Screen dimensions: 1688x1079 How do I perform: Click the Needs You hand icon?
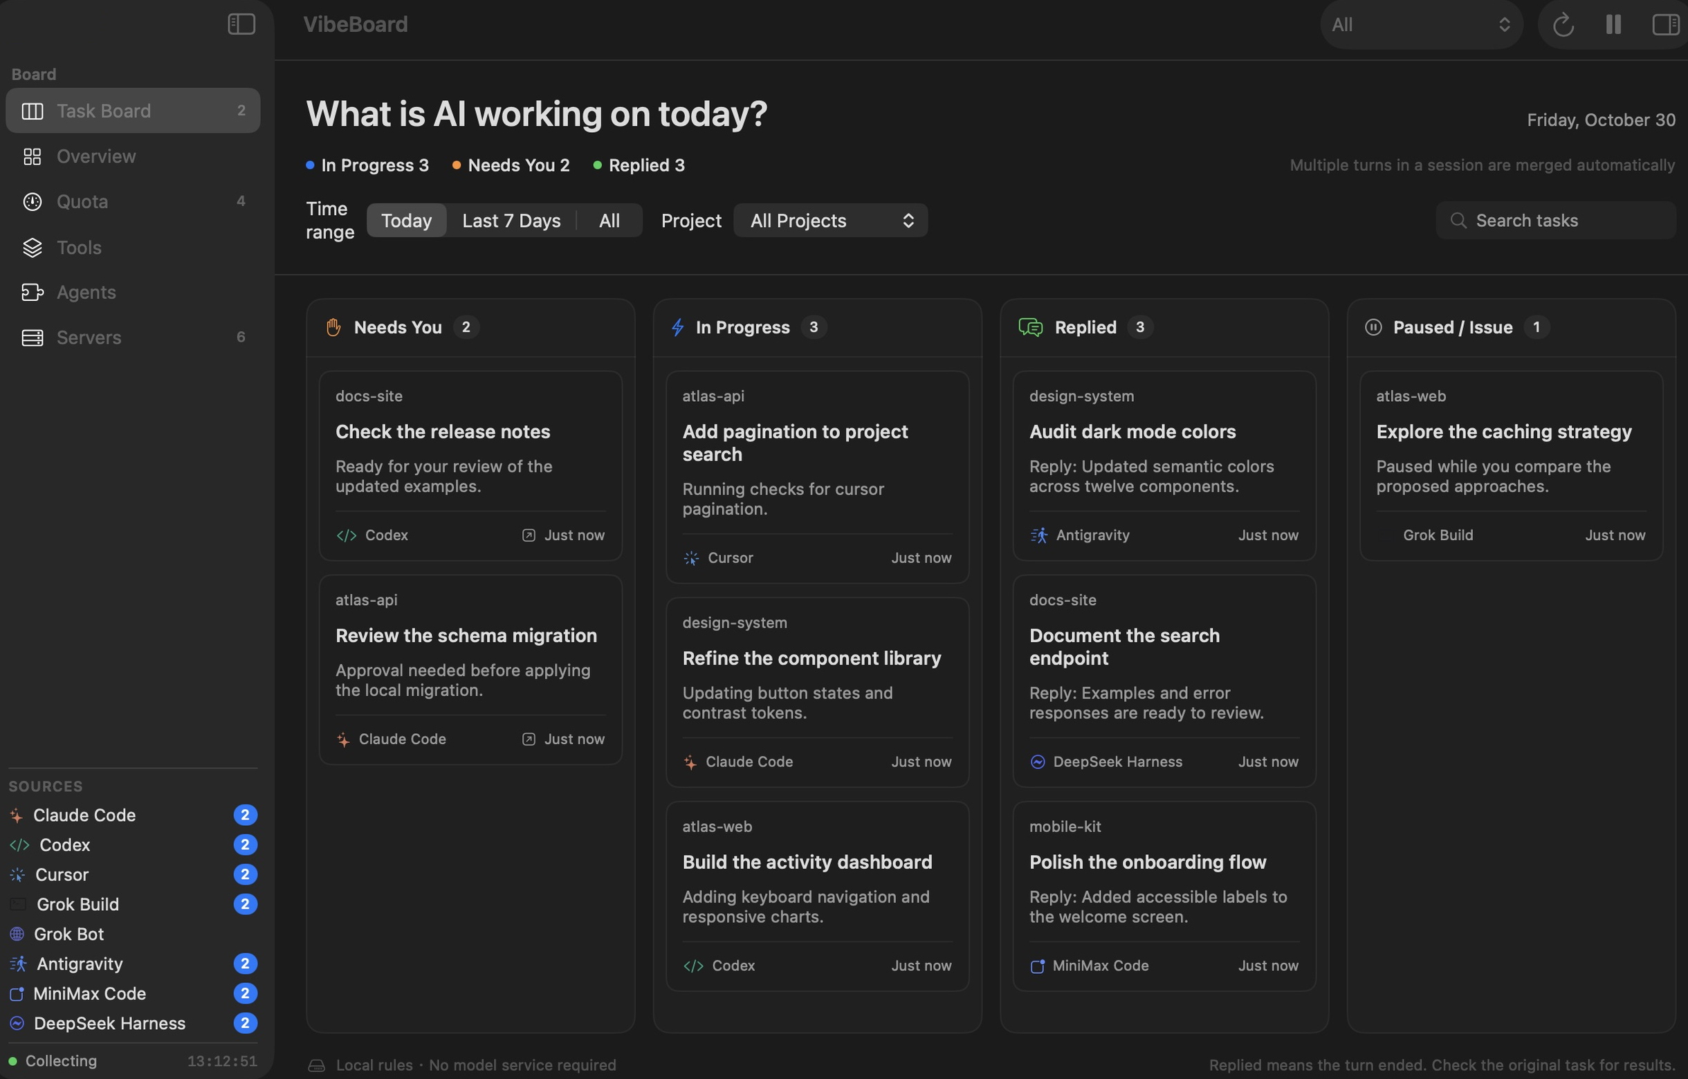tap(333, 327)
